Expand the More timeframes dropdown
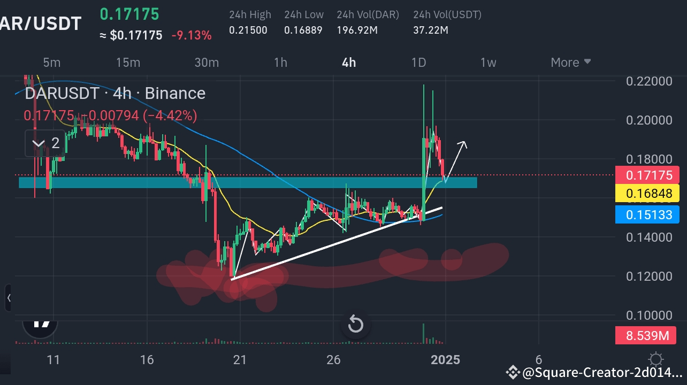 click(569, 63)
